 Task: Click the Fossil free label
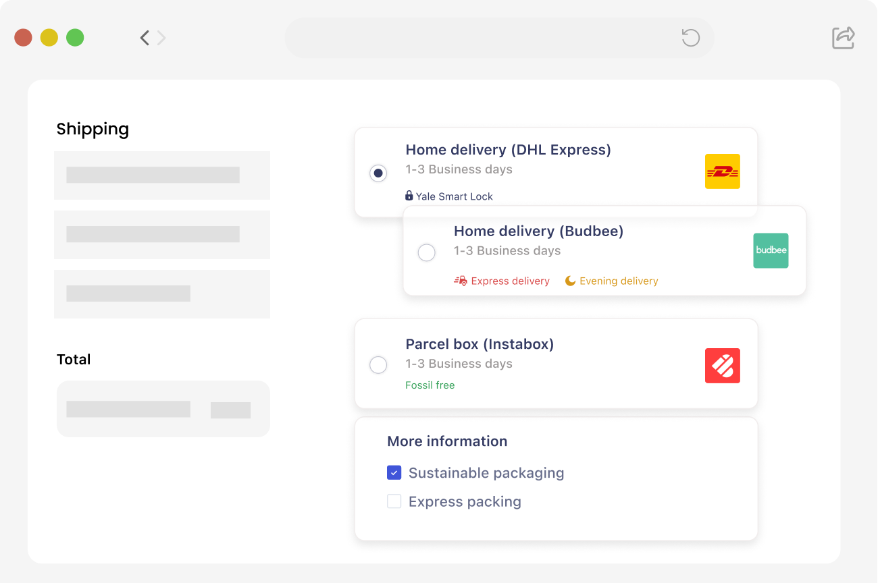pyautogui.click(x=430, y=385)
